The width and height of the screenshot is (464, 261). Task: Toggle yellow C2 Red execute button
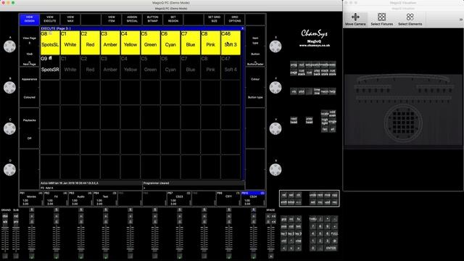coord(90,43)
